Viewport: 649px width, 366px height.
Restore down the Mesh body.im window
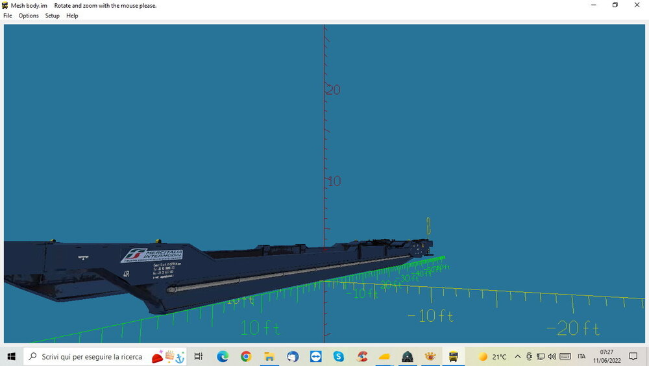[615, 5]
